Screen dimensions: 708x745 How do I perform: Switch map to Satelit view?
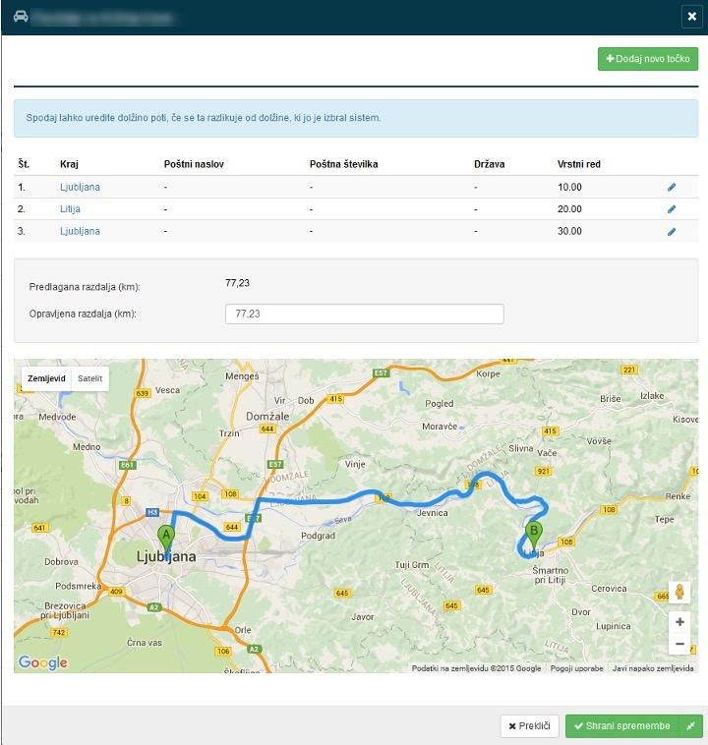[x=89, y=378]
